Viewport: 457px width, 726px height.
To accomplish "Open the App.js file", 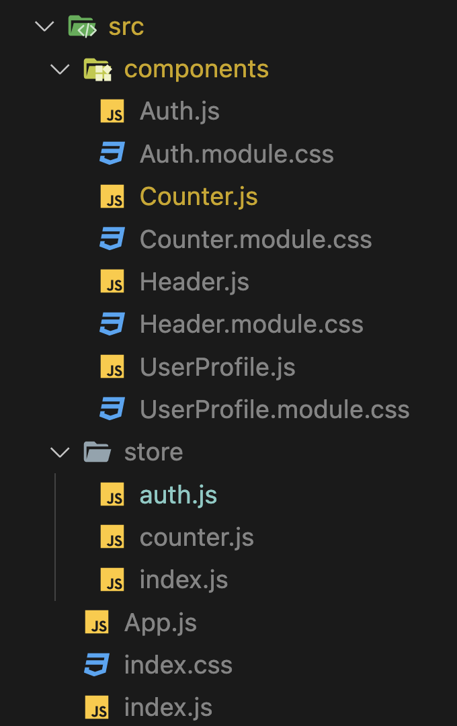I will 160,622.
